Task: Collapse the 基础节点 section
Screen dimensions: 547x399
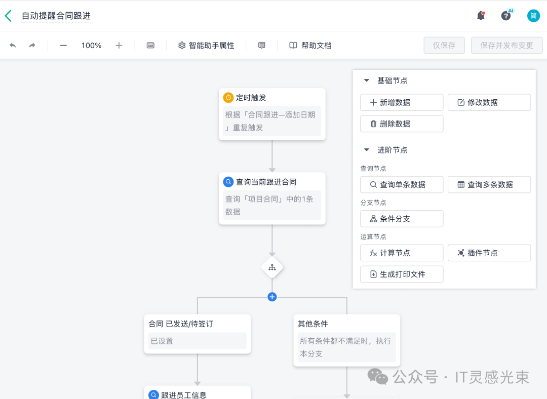Action: tap(367, 81)
